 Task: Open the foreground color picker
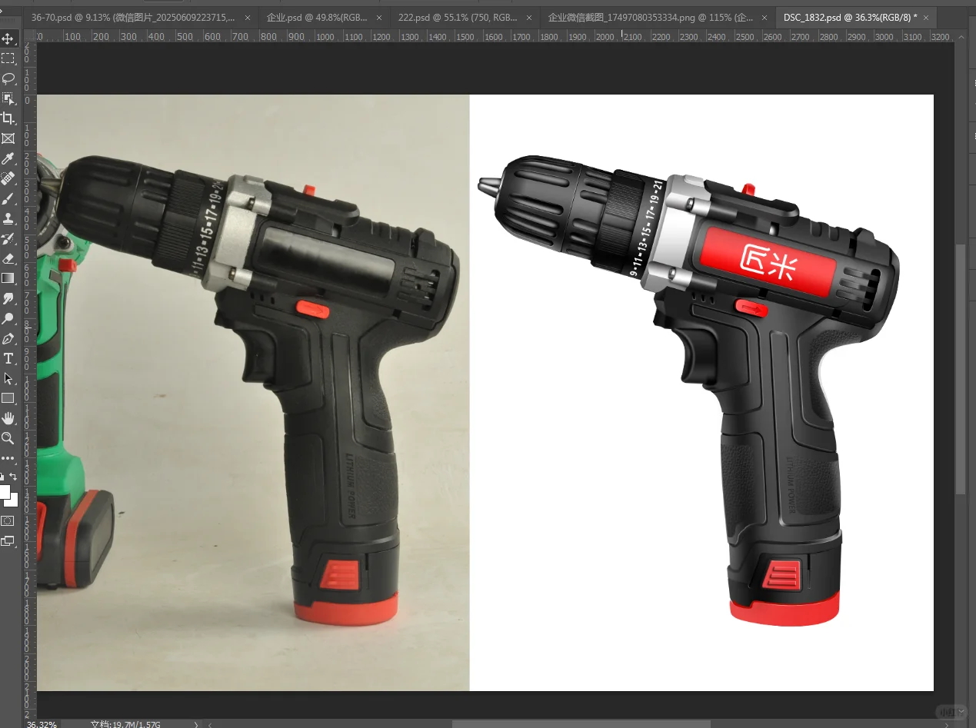click(4, 491)
